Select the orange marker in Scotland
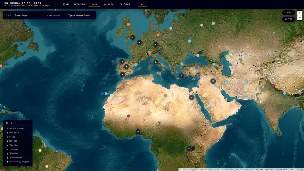 tap(128, 24)
